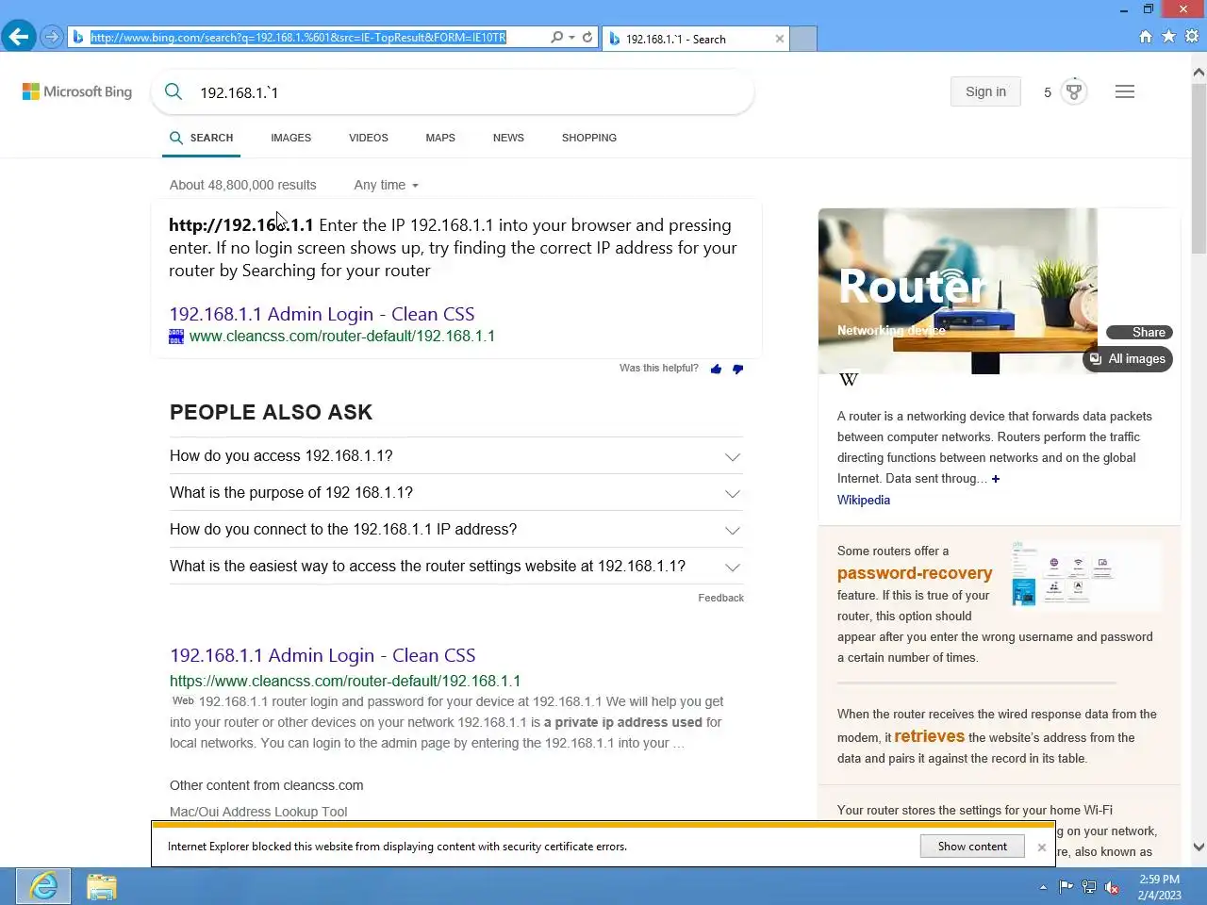The width and height of the screenshot is (1207, 905).
Task: Click the Sign in button
Action: [x=985, y=91]
